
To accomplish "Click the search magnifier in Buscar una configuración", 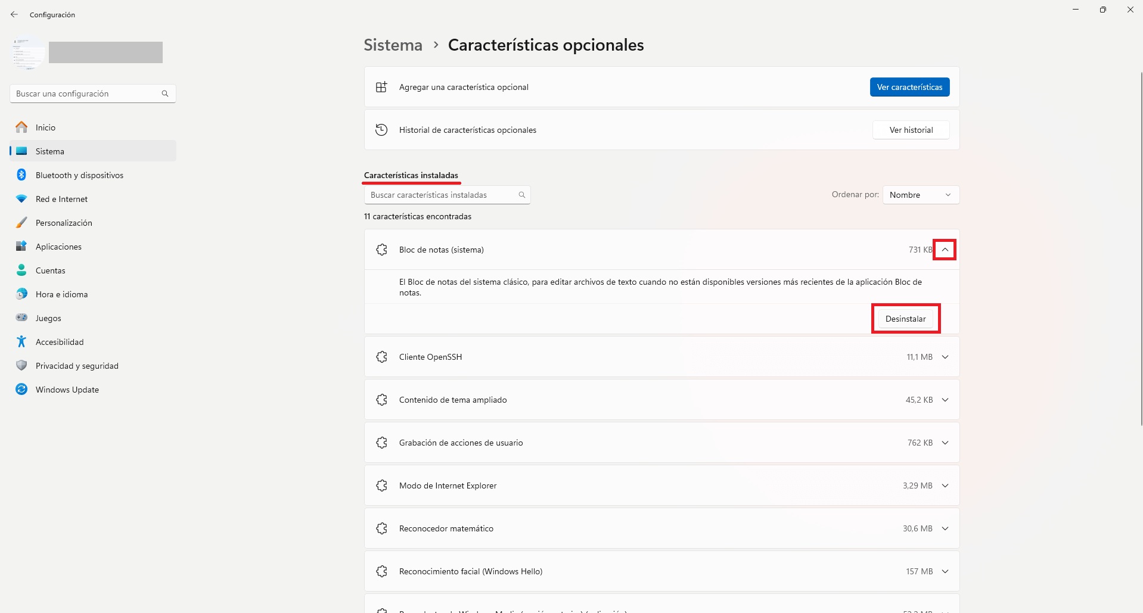I will 165,94.
